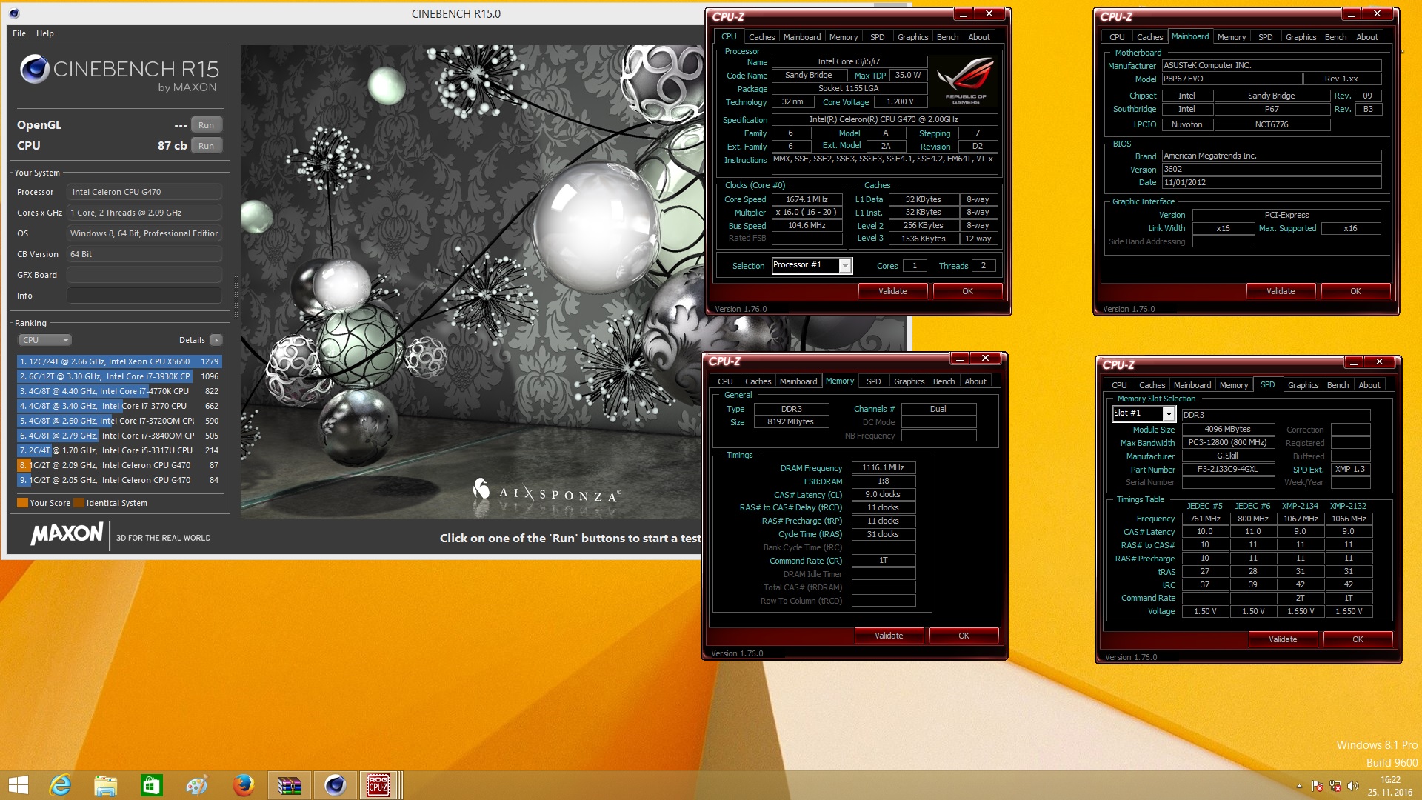Click Validate in Memory CPU-Z window
Image resolution: width=1422 pixels, height=800 pixels.
tap(889, 636)
